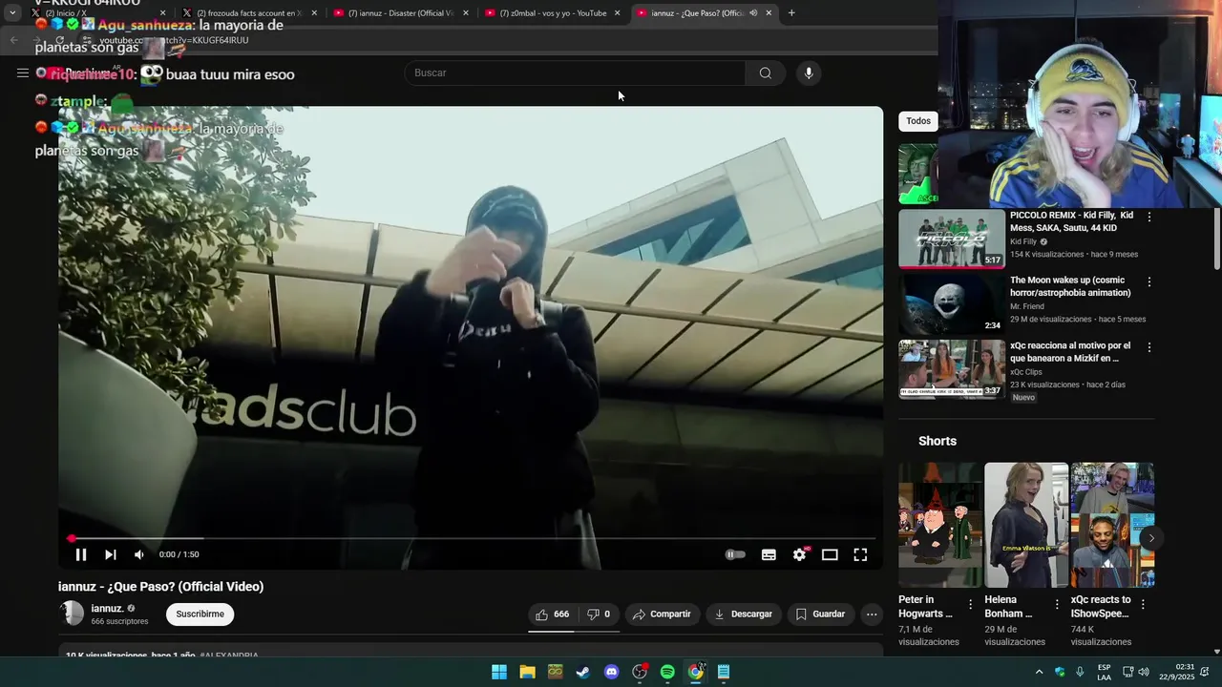
Task: Toggle the autoplay switch in player
Action: point(735,554)
